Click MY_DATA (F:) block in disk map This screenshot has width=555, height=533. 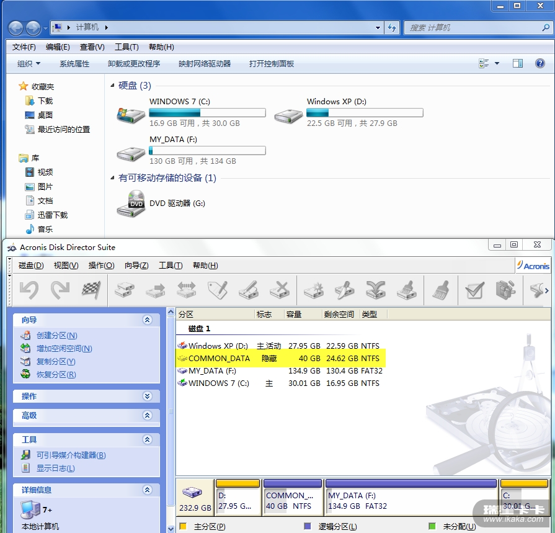pos(411,497)
